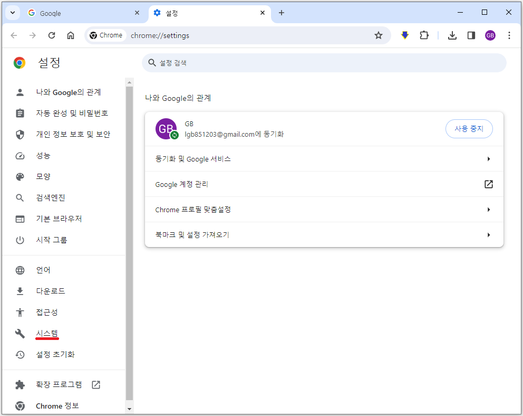Click the speedometer icon beside 성능
The image size is (523, 416).
coord(20,156)
